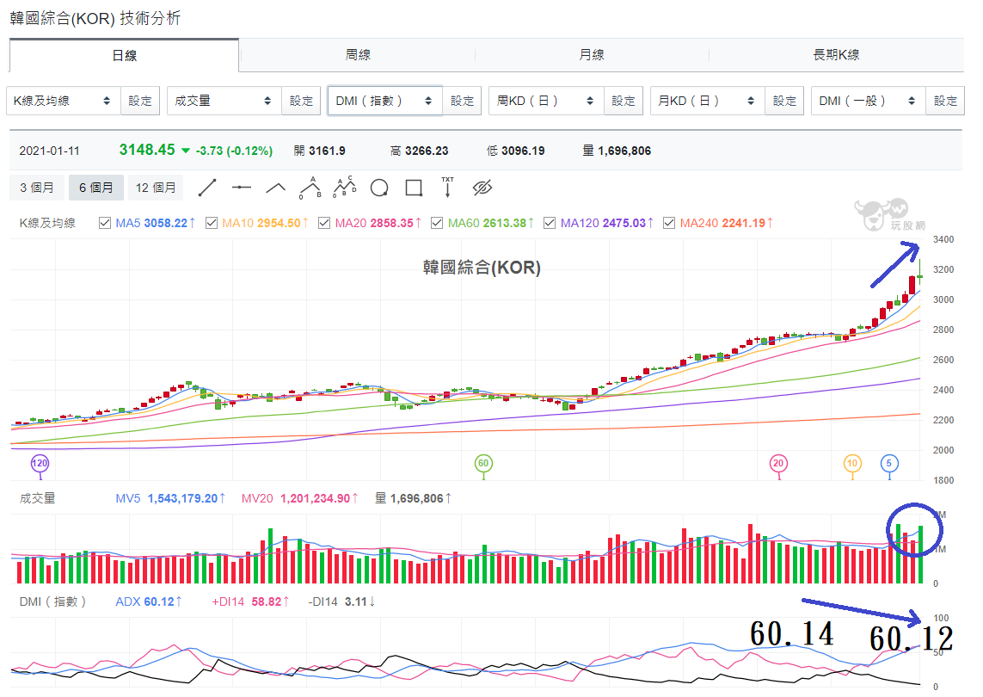
Task: Select the angle line drawing tool
Action: click(x=276, y=188)
